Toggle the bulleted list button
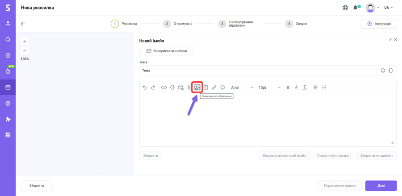 [x=324, y=88]
